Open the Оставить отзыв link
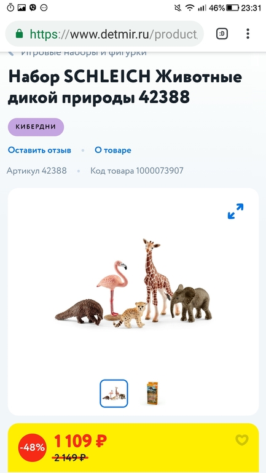 pyautogui.click(x=39, y=150)
